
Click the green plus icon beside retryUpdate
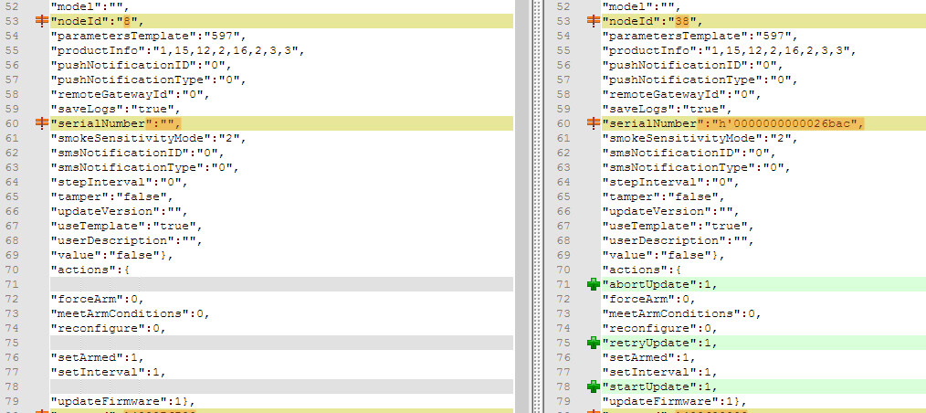tap(594, 343)
